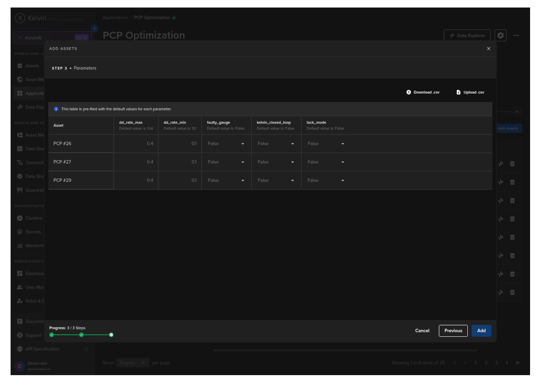
Task: Collapse the sidebar with the chevron button
Action: point(95,29)
